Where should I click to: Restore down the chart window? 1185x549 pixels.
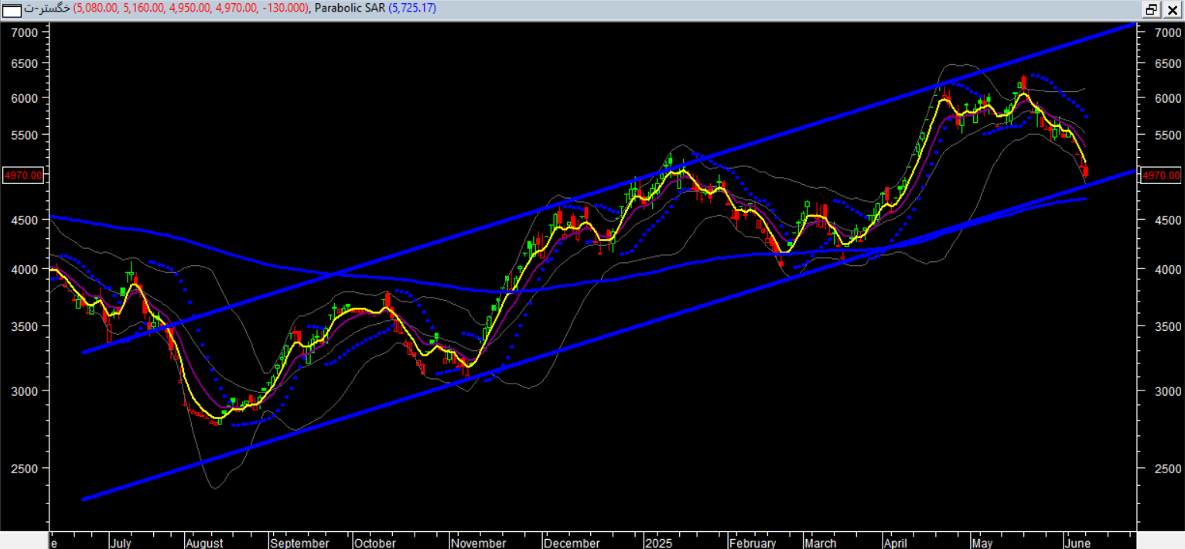1152,9
